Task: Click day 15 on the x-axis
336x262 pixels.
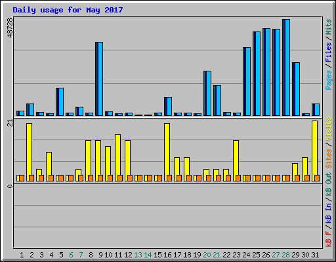Action: pyautogui.click(x=157, y=255)
